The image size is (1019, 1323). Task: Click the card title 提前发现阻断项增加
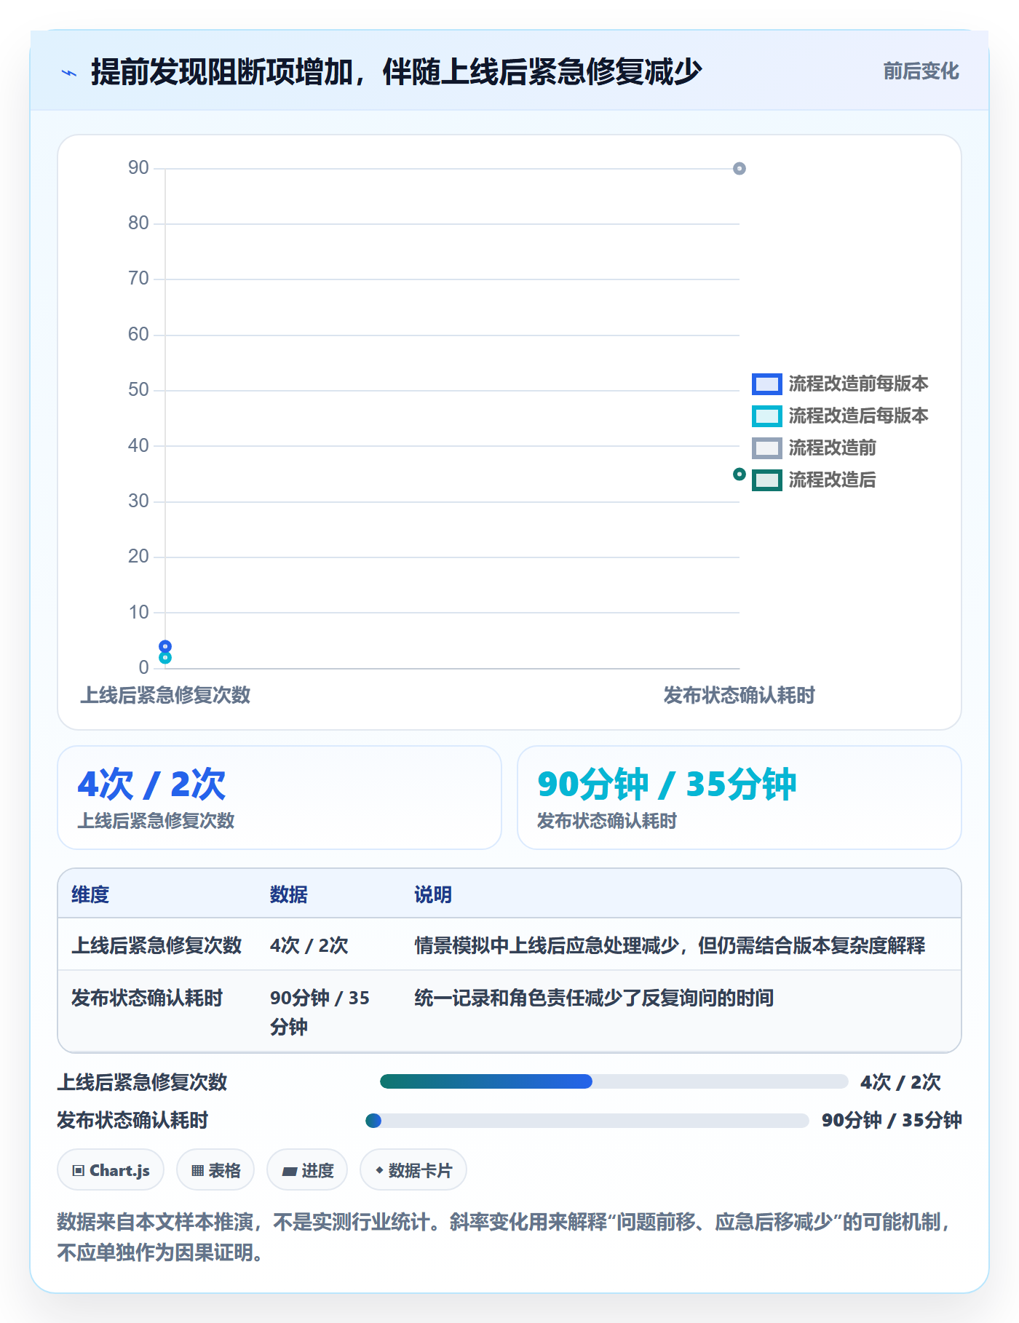click(x=396, y=71)
